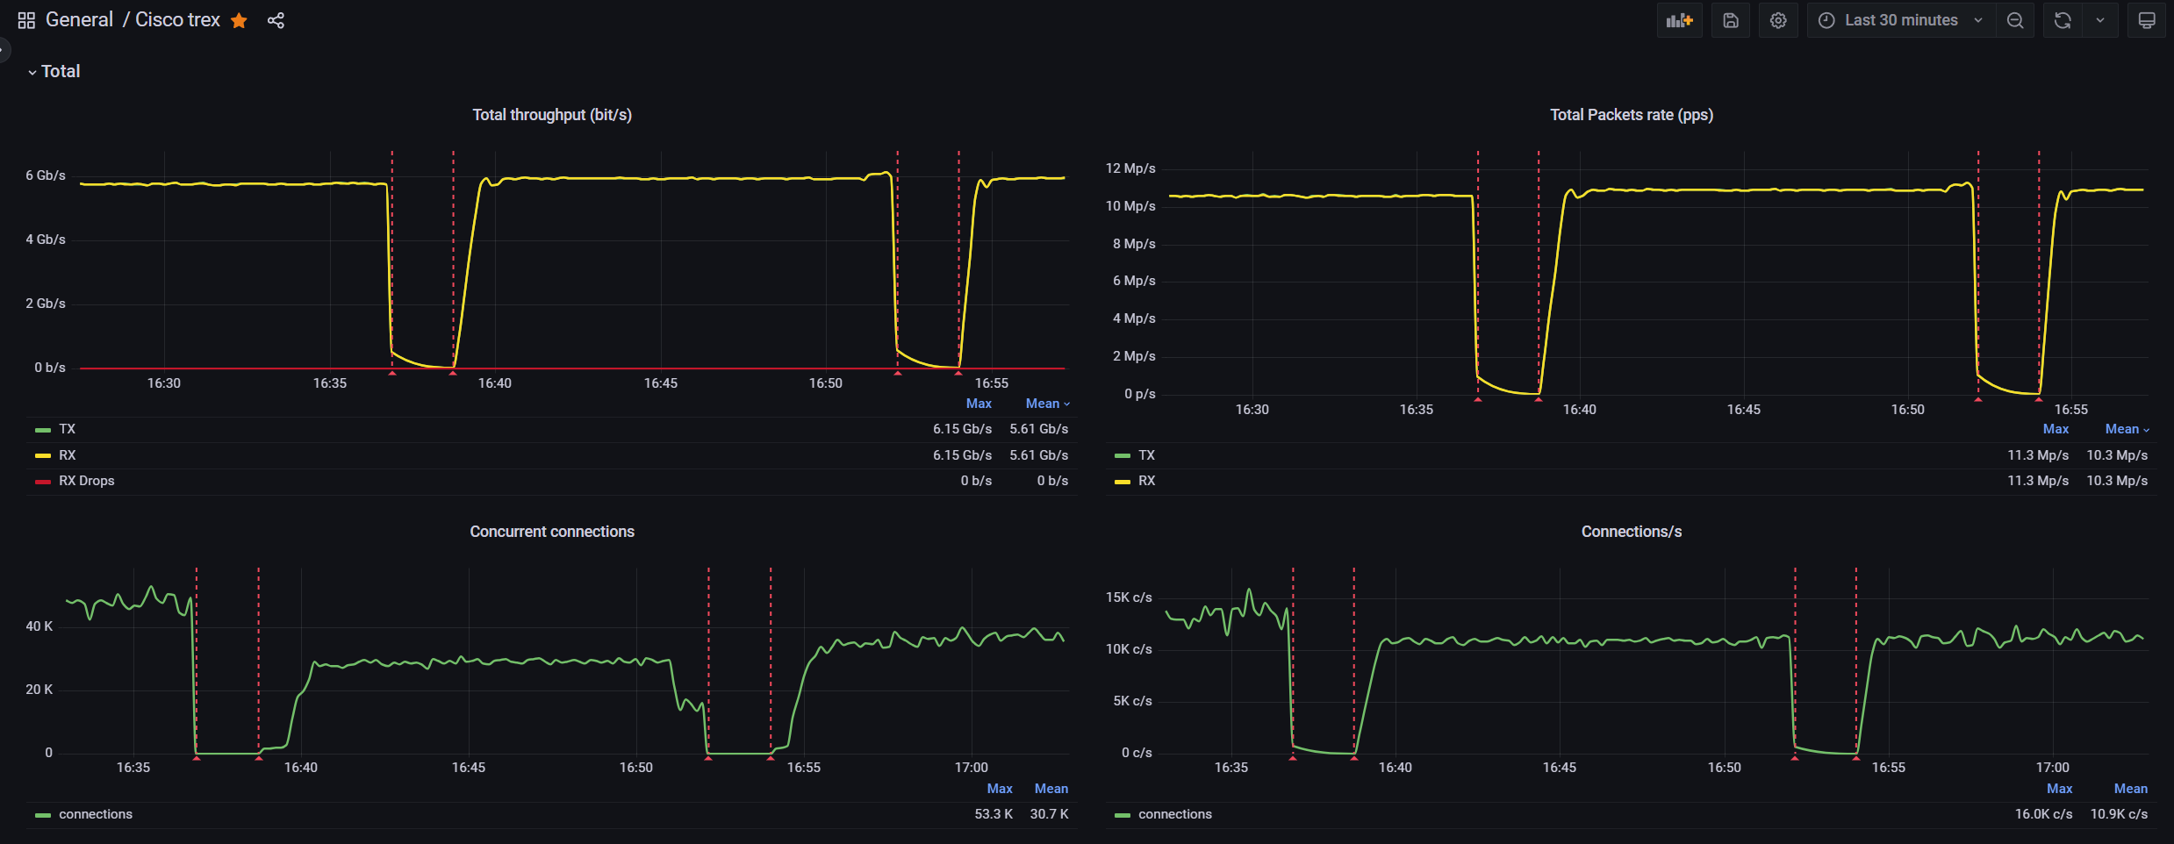Screen dimensions: 2174x844
Task: Toggle TX series in Total throughput legend
Action: pyautogui.click(x=68, y=429)
